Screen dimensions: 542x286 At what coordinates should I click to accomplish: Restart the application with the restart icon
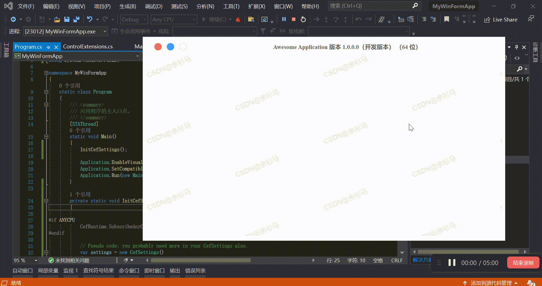303,19
